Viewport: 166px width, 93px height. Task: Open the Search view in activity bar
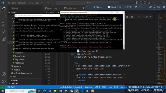(4, 17)
